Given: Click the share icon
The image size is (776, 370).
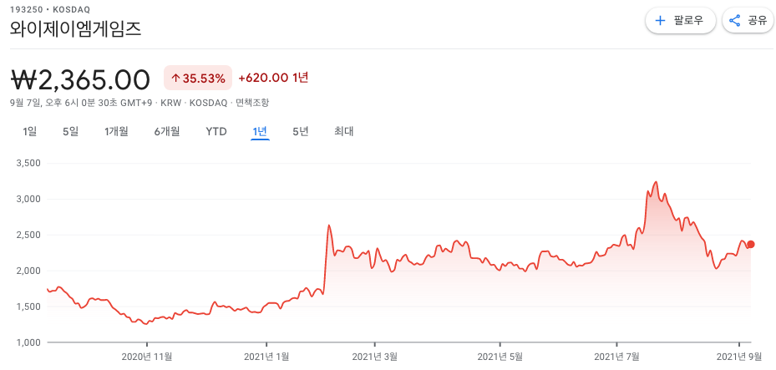Looking at the screenshot, I should tap(734, 21).
